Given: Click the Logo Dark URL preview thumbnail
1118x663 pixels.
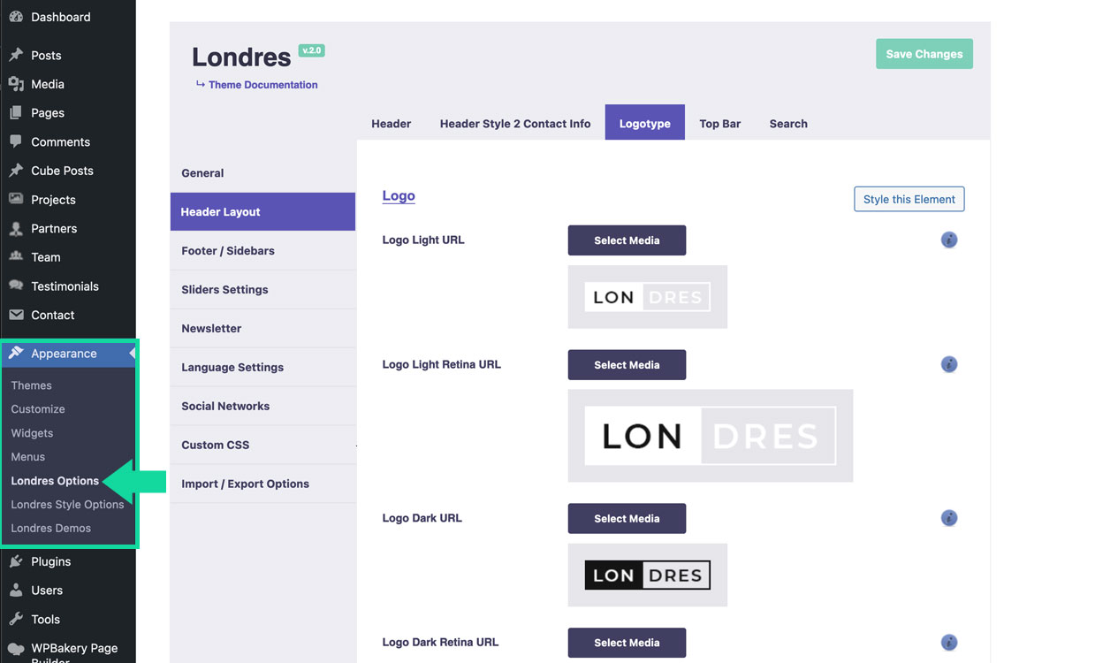Looking at the screenshot, I should coord(647,575).
